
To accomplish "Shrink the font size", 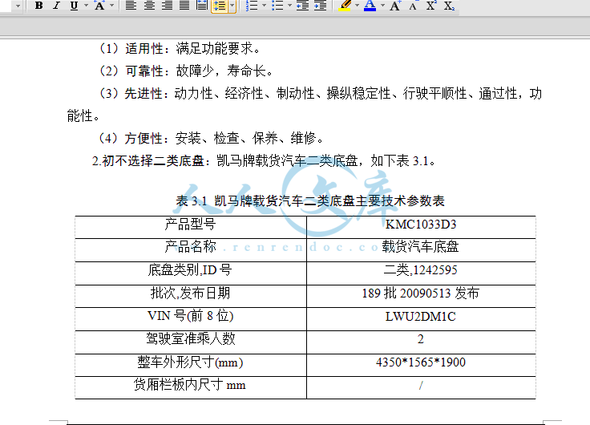I will click(413, 6).
